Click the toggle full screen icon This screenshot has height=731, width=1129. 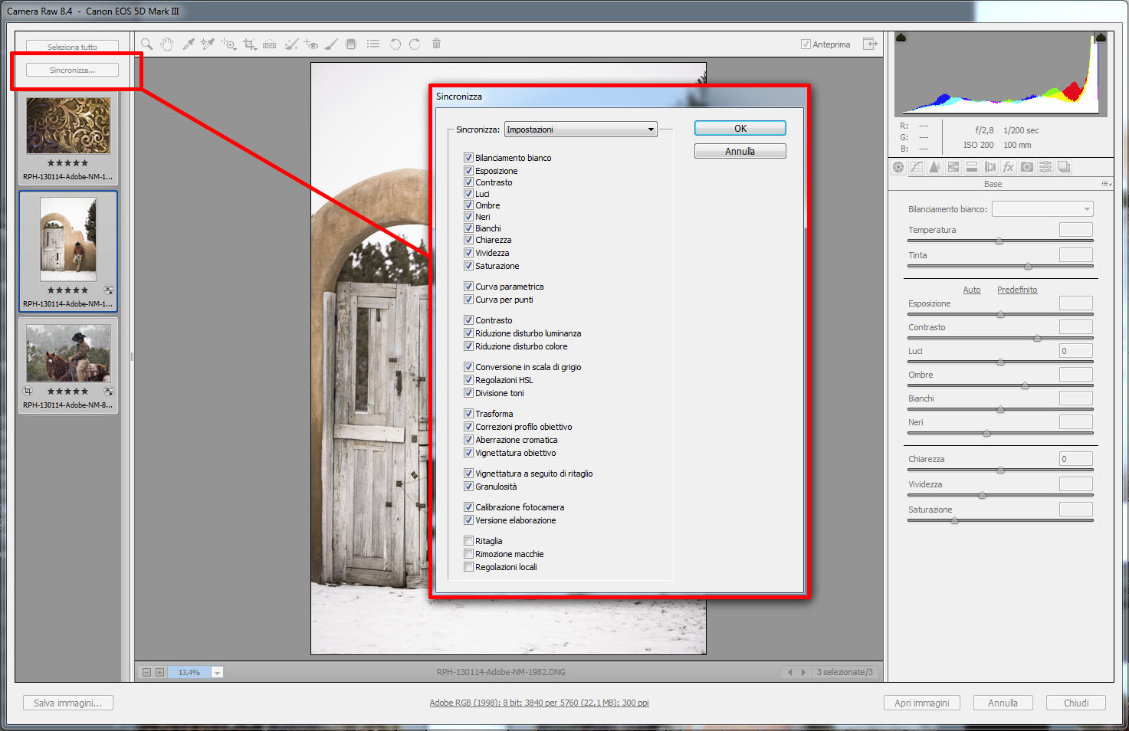[x=870, y=44]
